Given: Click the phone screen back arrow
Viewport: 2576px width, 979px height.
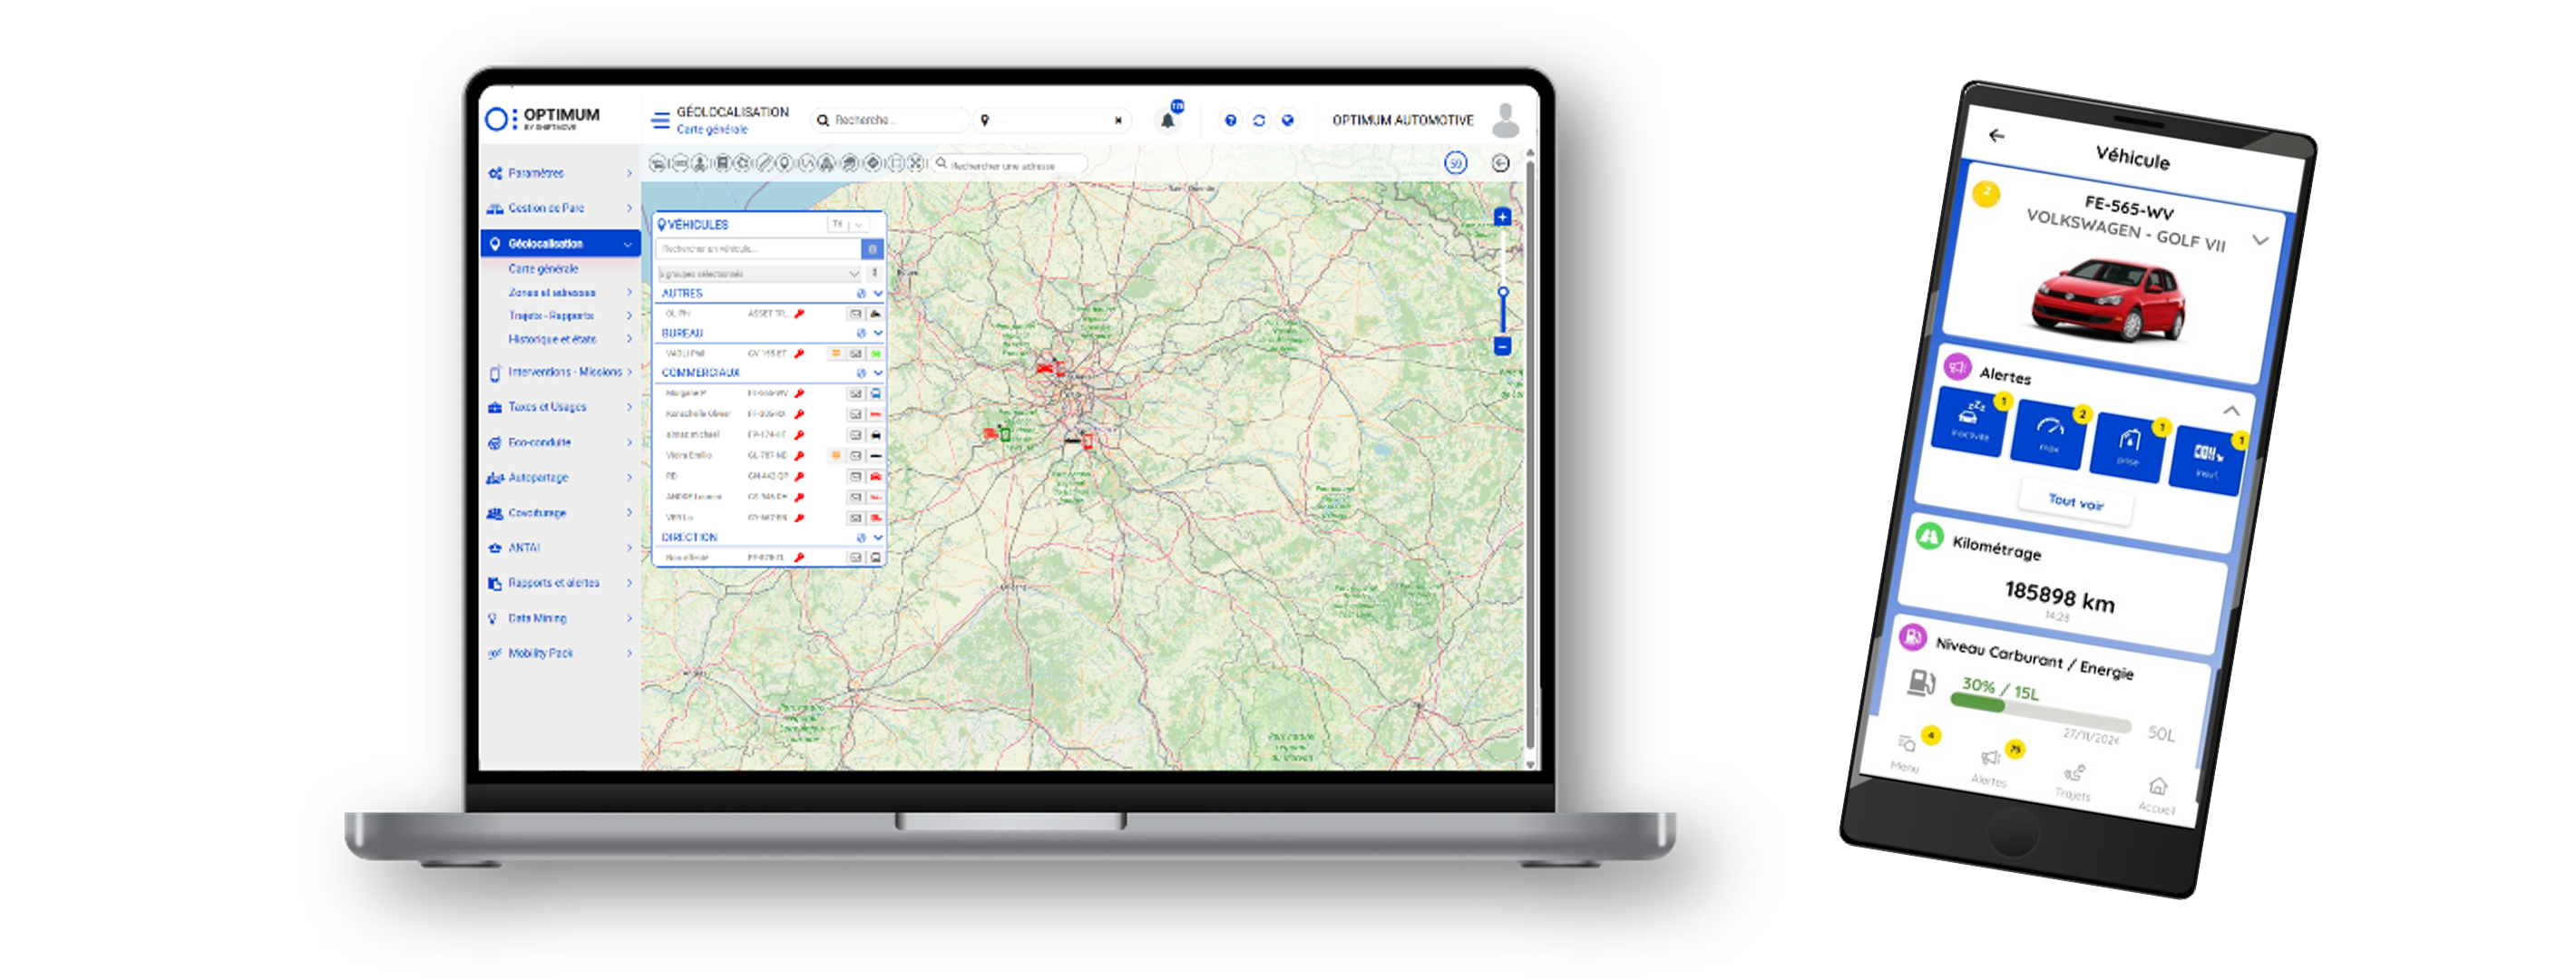Looking at the screenshot, I should [x=1996, y=136].
